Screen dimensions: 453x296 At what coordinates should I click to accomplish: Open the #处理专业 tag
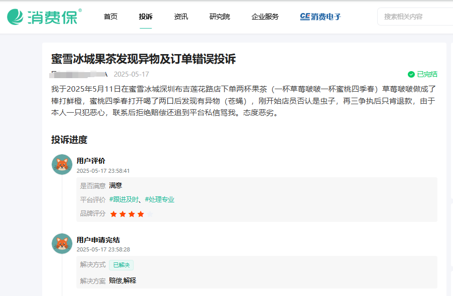tap(160, 199)
